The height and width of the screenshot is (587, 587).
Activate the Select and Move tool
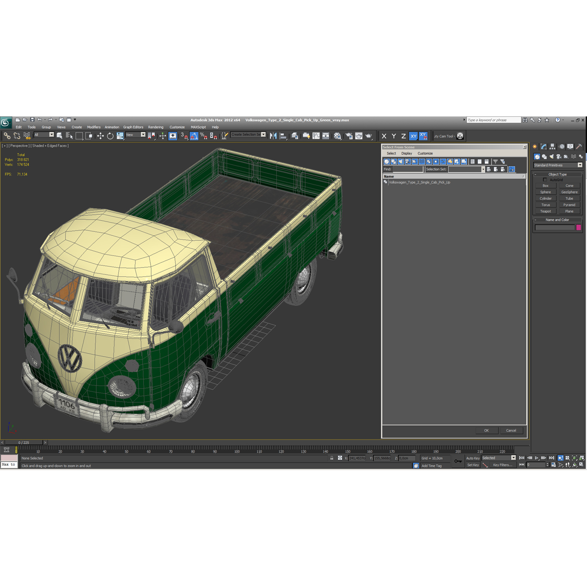point(100,135)
